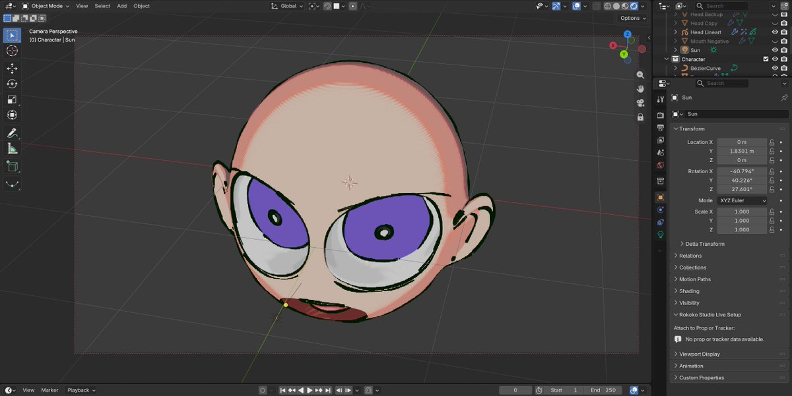This screenshot has height=396, width=792.
Task: Collapse the Transform panel
Action: [692, 128]
